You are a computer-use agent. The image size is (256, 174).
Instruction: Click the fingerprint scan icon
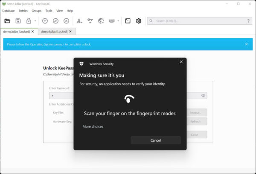(129, 99)
